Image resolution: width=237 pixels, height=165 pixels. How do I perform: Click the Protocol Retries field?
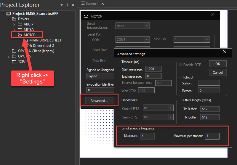point(209,91)
